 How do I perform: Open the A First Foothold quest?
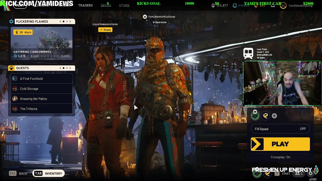click(x=42, y=79)
